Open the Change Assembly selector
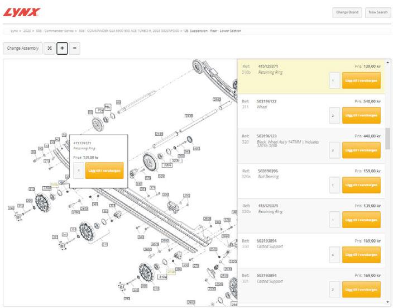This screenshot has height=308, width=393. (x=22, y=48)
